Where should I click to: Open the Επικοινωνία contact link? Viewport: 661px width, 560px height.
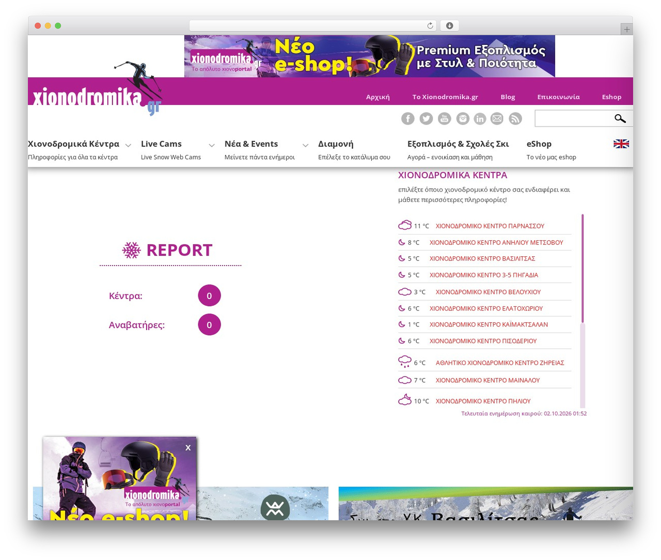(x=558, y=97)
